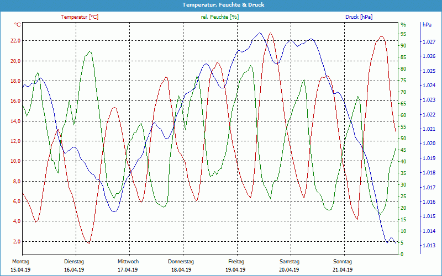
Task: Click the '1.021' pressure axis value
Action: point(429,129)
